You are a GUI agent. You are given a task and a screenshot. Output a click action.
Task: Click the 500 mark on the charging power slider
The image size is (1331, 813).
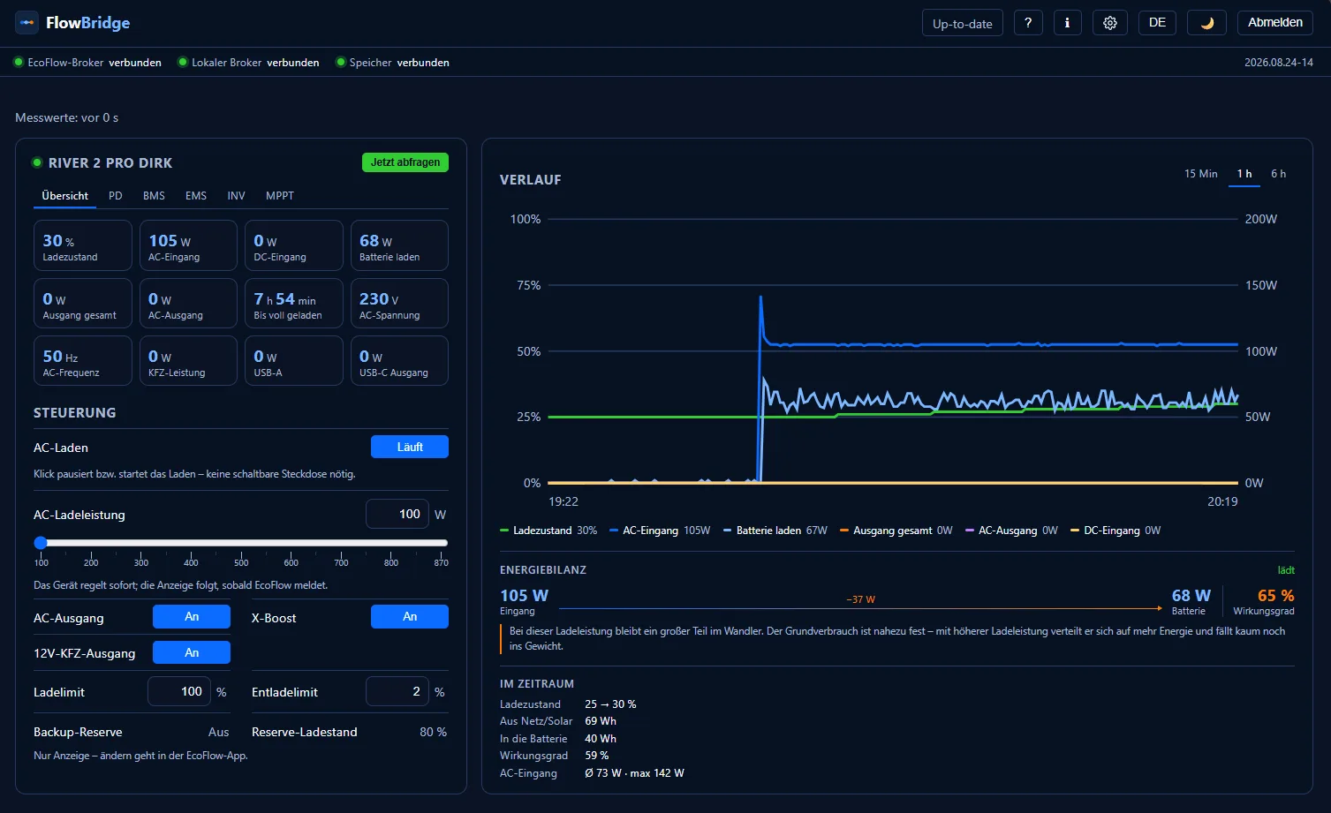click(x=241, y=561)
